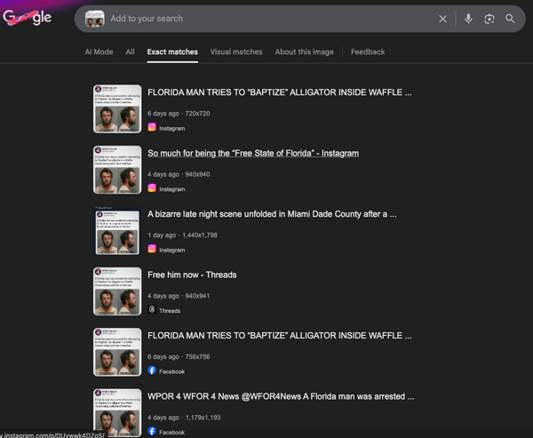533x438 pixels.
Task: Start voice search with the microphone icon
Action: [468, 19]
